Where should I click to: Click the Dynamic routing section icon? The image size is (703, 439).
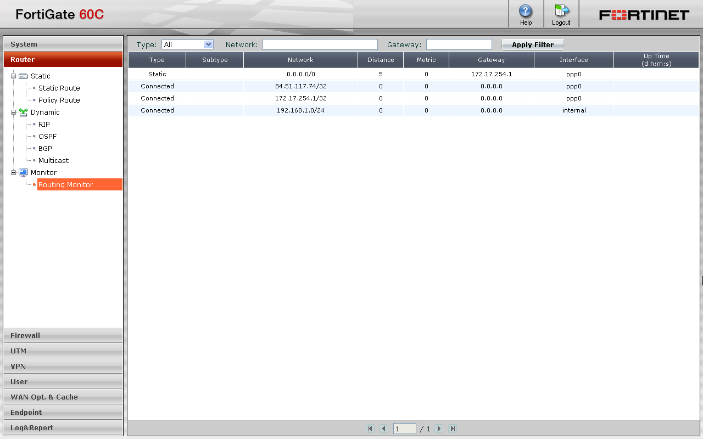coord(23,112)
